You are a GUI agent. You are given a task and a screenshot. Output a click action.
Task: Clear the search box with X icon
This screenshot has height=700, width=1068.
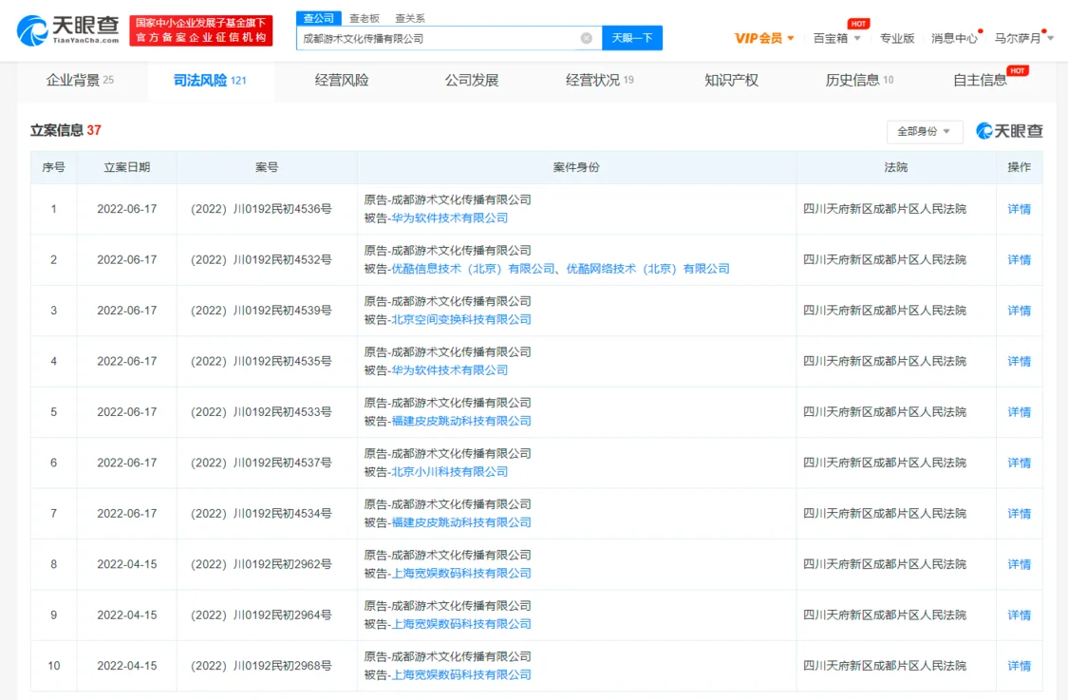click(x=586, y=38)
